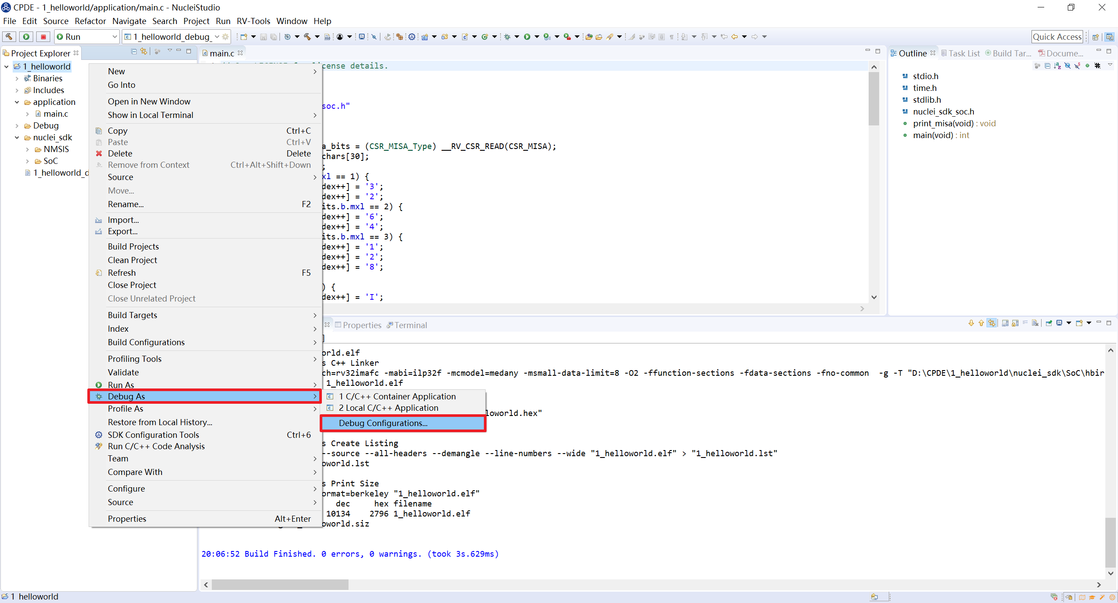The height and width of the screenshot is (603, 1118).
Task: Click the Display Selected Console monitor icon
Action: (x=1059, y=323)
